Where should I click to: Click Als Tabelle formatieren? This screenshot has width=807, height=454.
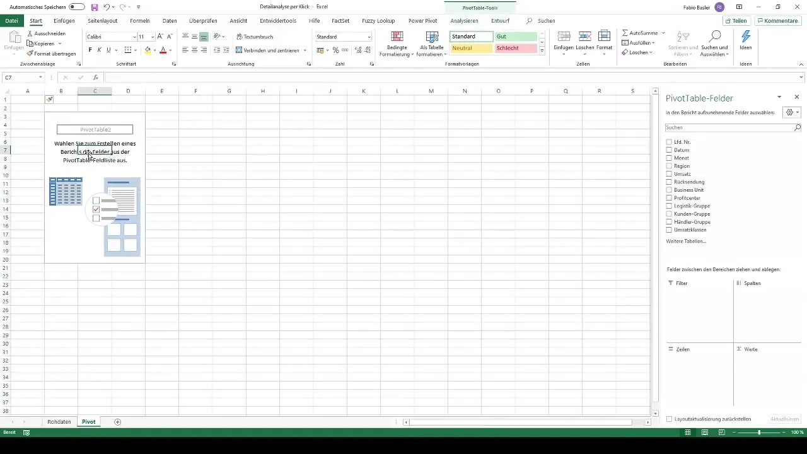tap(432, 44)
